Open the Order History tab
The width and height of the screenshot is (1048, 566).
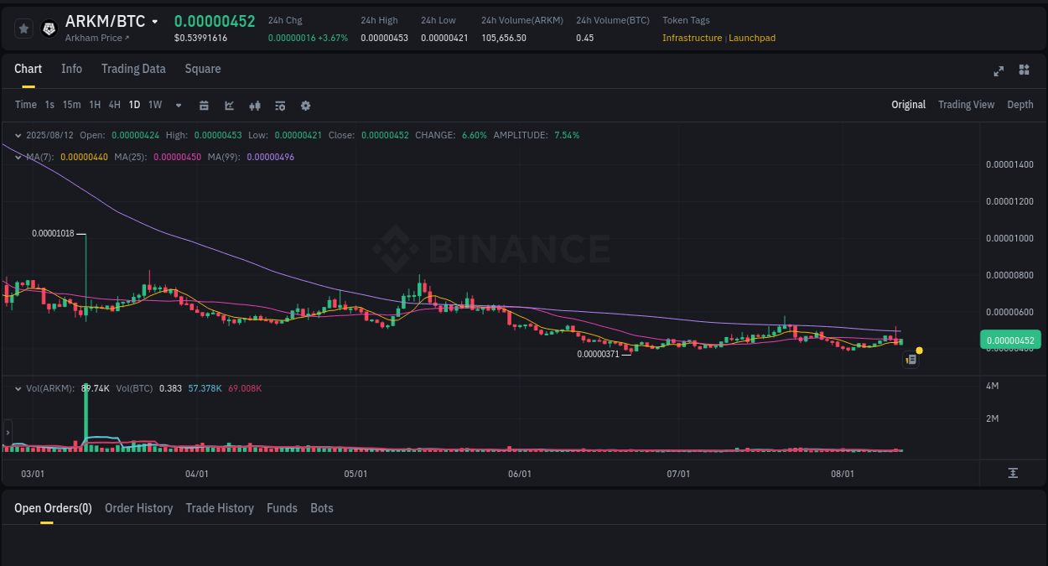[x=138, y=508]
